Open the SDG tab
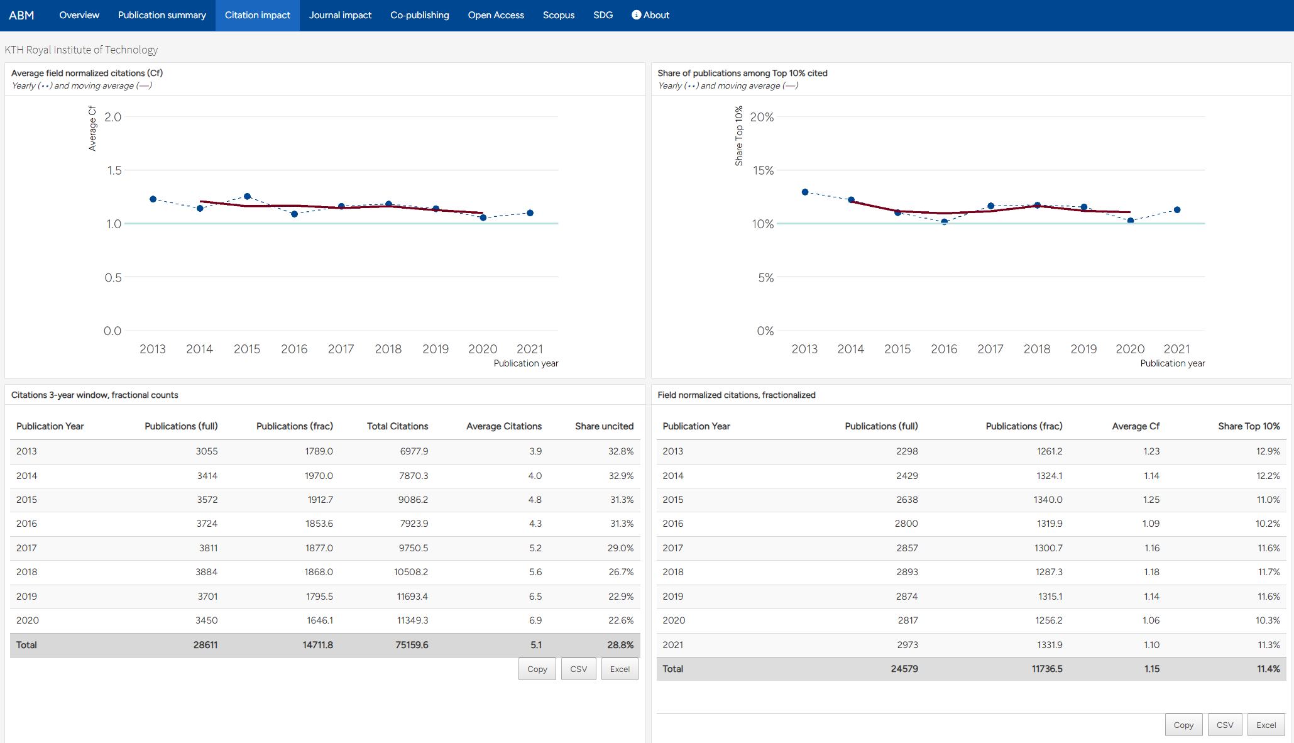1294x743 pixels. 603,15
